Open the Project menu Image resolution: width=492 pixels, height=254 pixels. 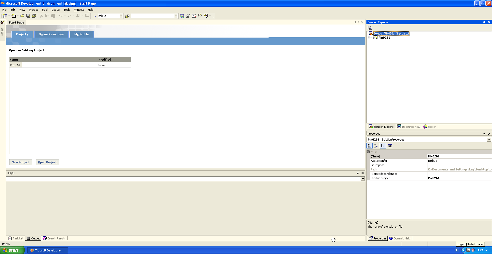click(33, 10)
